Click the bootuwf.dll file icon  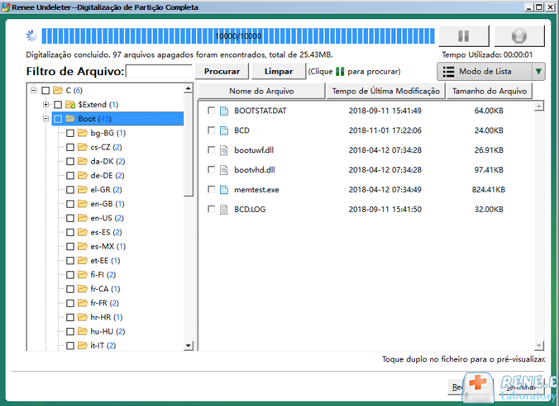[x=224, y=150]
